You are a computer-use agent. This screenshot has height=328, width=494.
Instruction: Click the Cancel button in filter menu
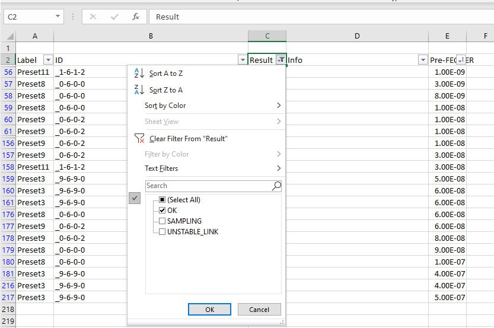click(259, 310)
